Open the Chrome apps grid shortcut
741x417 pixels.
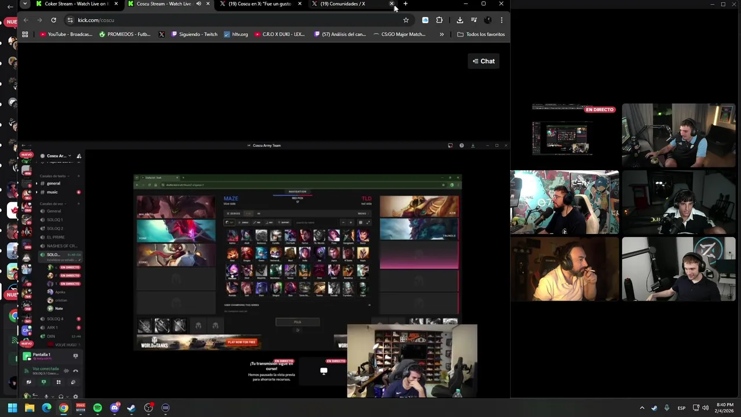tap(25, 35)
